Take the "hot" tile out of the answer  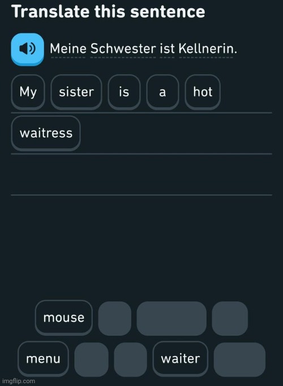[203, 92]
